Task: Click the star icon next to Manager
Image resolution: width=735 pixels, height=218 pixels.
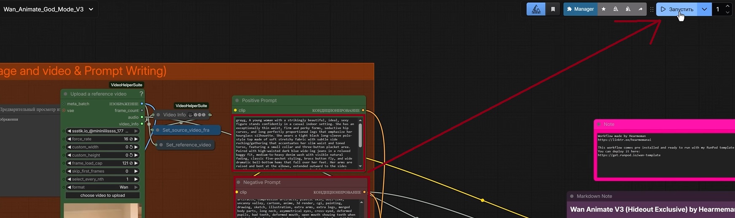Action: [604, 9]
